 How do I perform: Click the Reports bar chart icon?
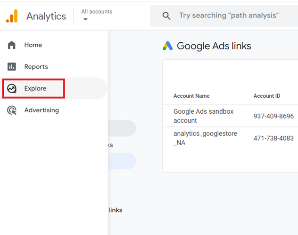click(x=12, y=67)
